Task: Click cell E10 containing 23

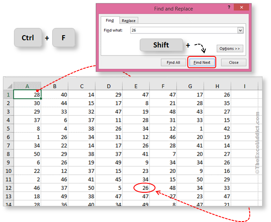Action: click(x=136, y=171)
